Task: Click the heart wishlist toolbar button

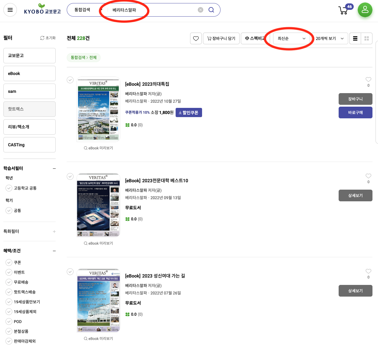Action: point(196,38)
